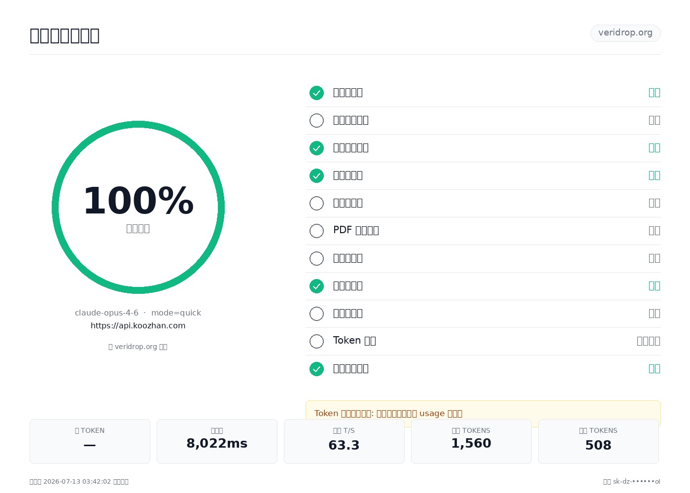
Task: Click the empty circle just above the PDF row
Action: (316, 203)
